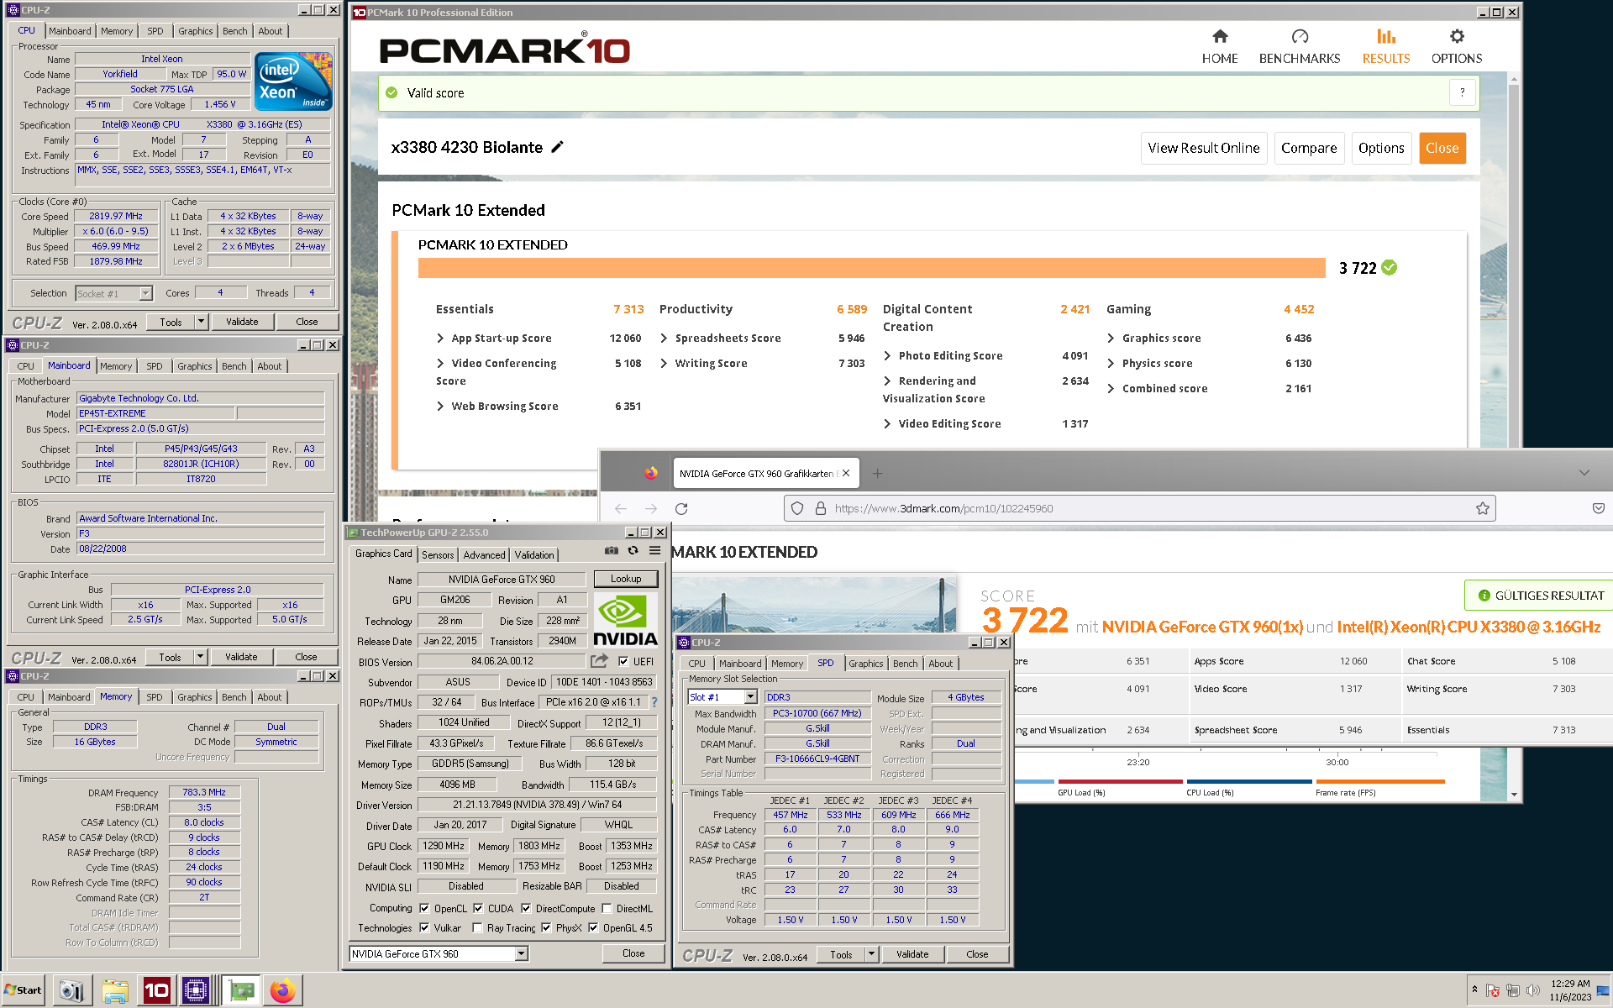Viewport: 1613px width, 1008px height.
Task: Open Windows Explorer from taskbar
Action: pyautogui.click(x=115, y=990)
